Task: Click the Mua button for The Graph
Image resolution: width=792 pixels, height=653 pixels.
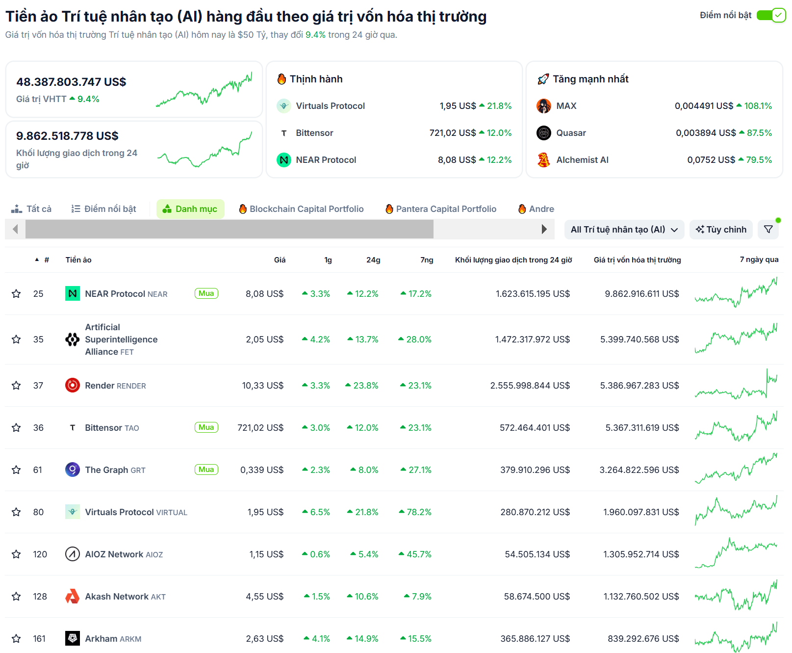Action: coord(206,470)
